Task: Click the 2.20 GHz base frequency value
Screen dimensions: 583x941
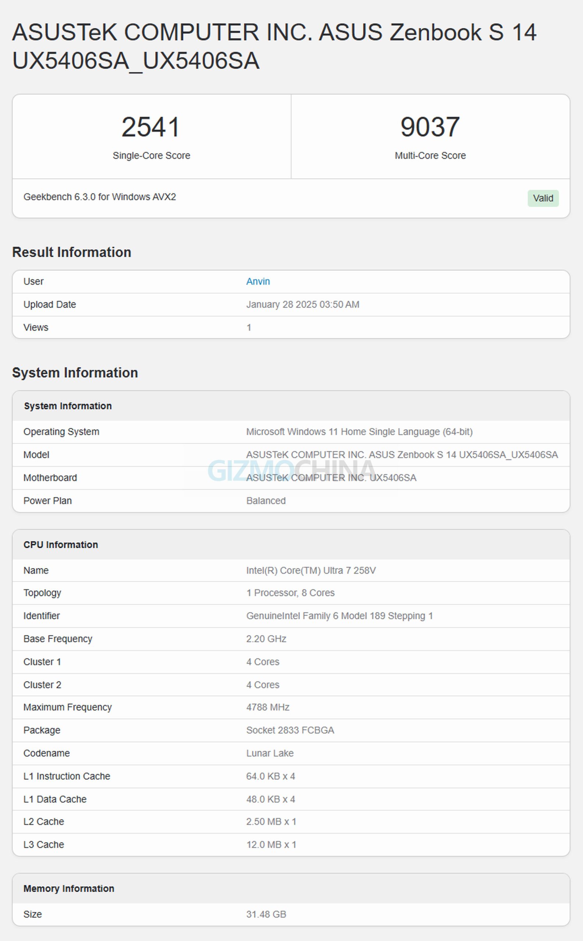Action: coord(266,639)
